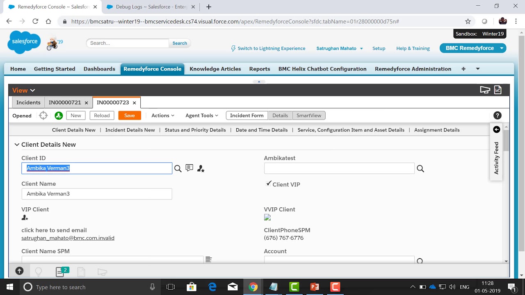
Task: Click the black up-arrow button in bottom bar
Action: tap(19, 271)
